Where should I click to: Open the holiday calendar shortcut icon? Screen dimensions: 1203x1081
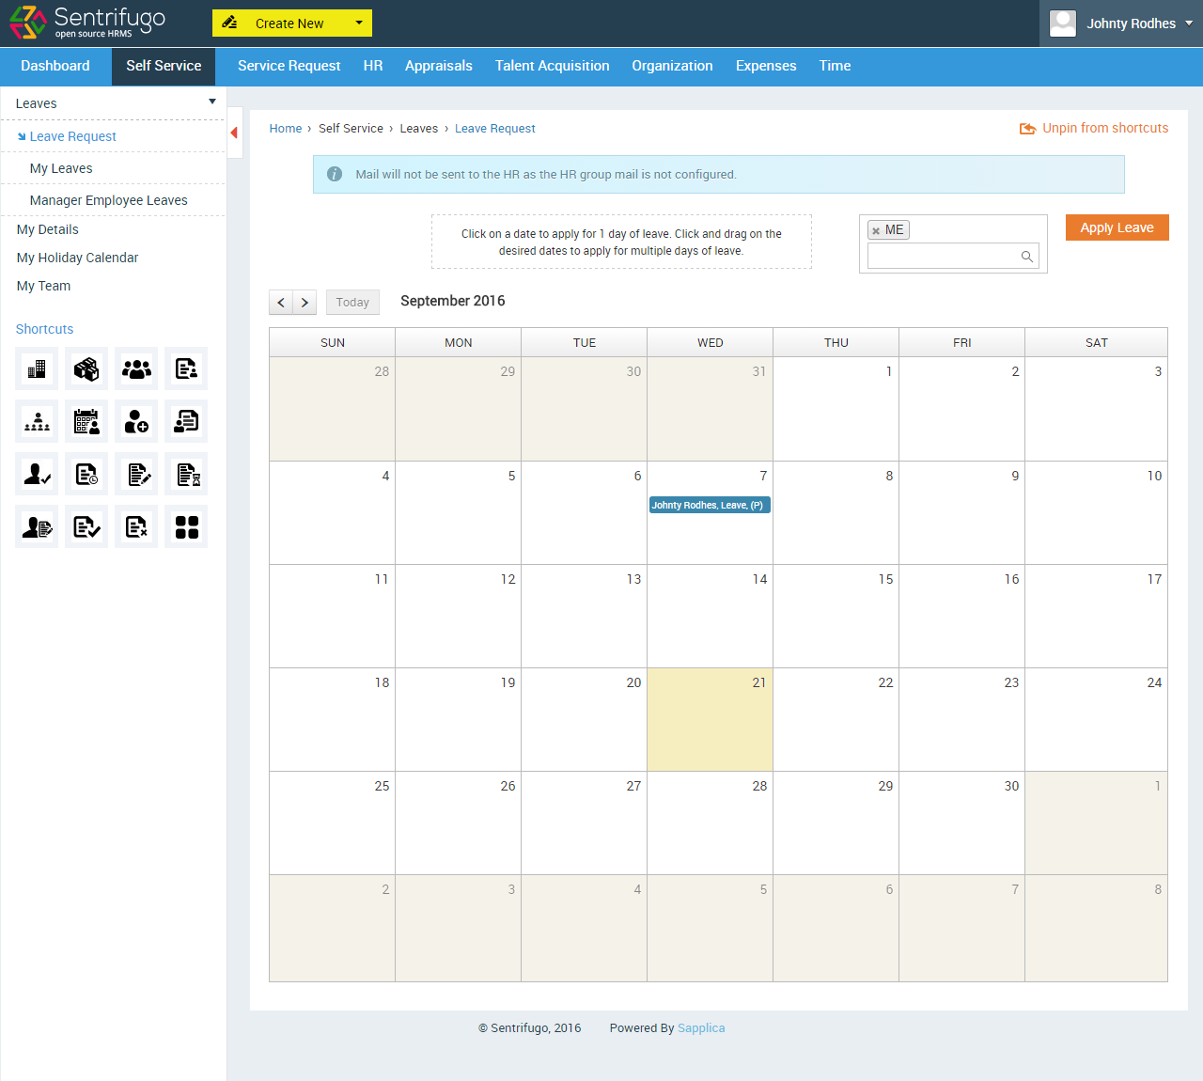(x=86, y=421)
